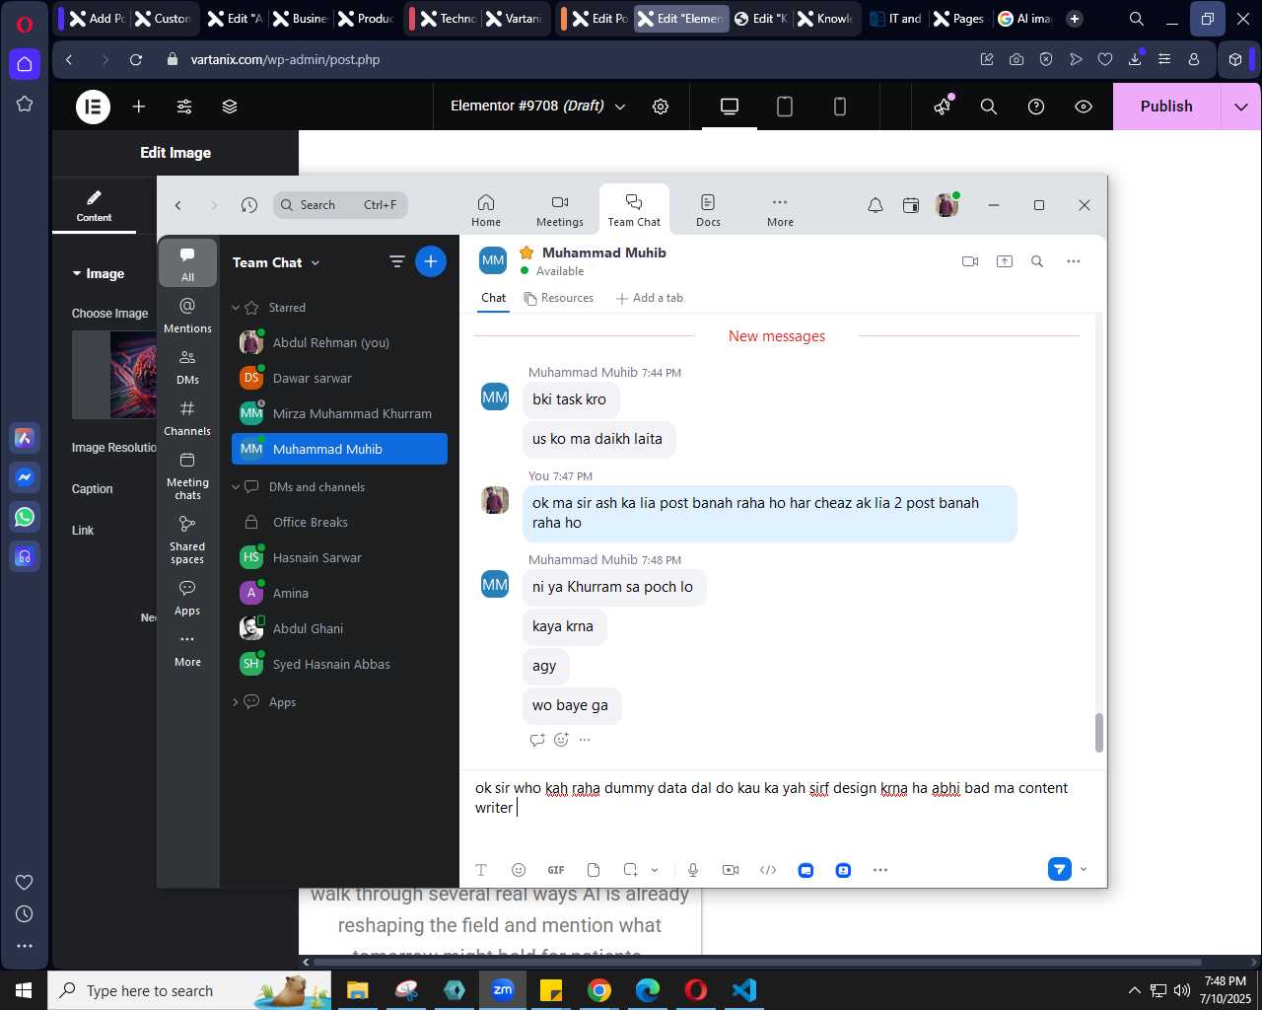Click Add a tab

point(650,298)
